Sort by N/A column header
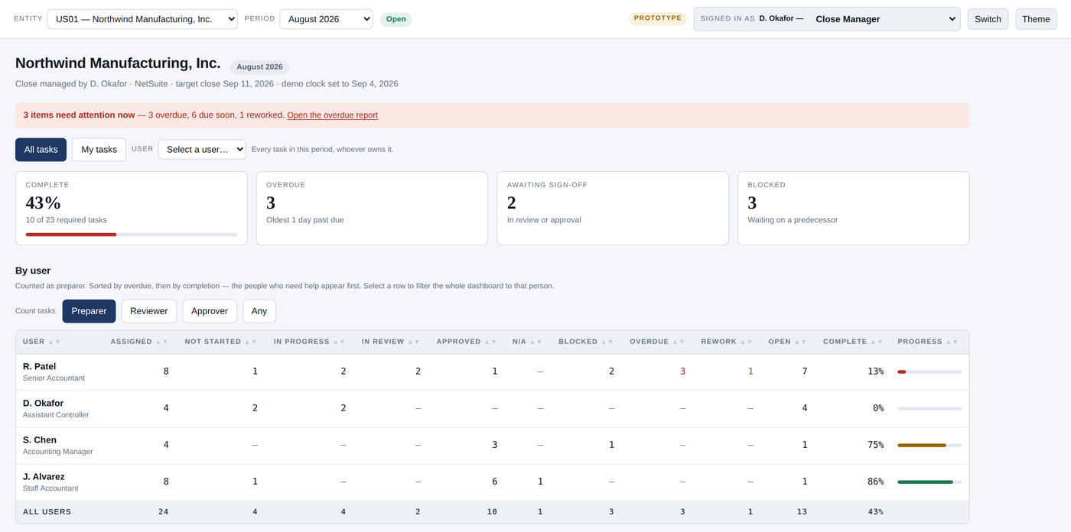1071x532 pixels. coord(528,342)
